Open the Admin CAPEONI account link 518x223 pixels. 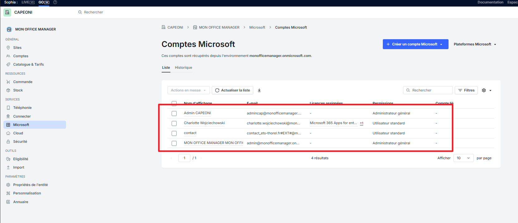pos(197,113)
